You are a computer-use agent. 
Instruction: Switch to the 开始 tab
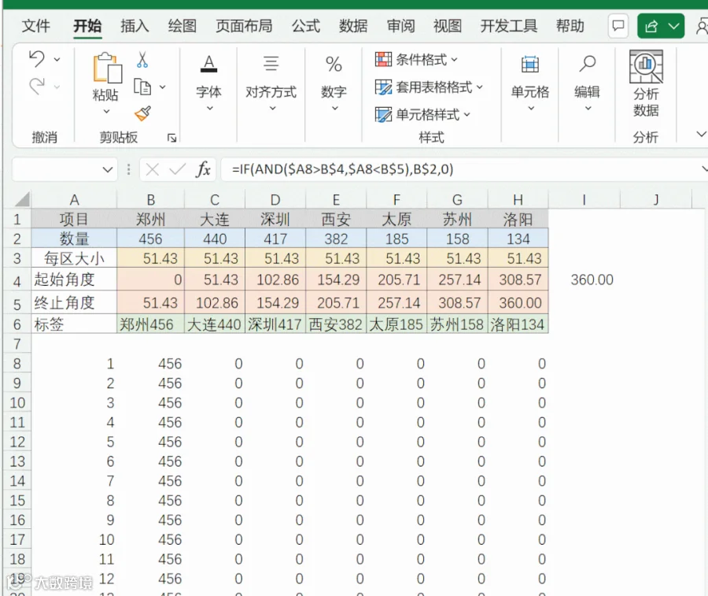coord(87,26)
